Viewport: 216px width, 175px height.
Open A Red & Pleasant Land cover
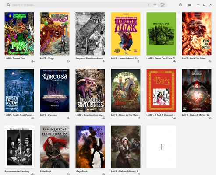click(161, 90)
